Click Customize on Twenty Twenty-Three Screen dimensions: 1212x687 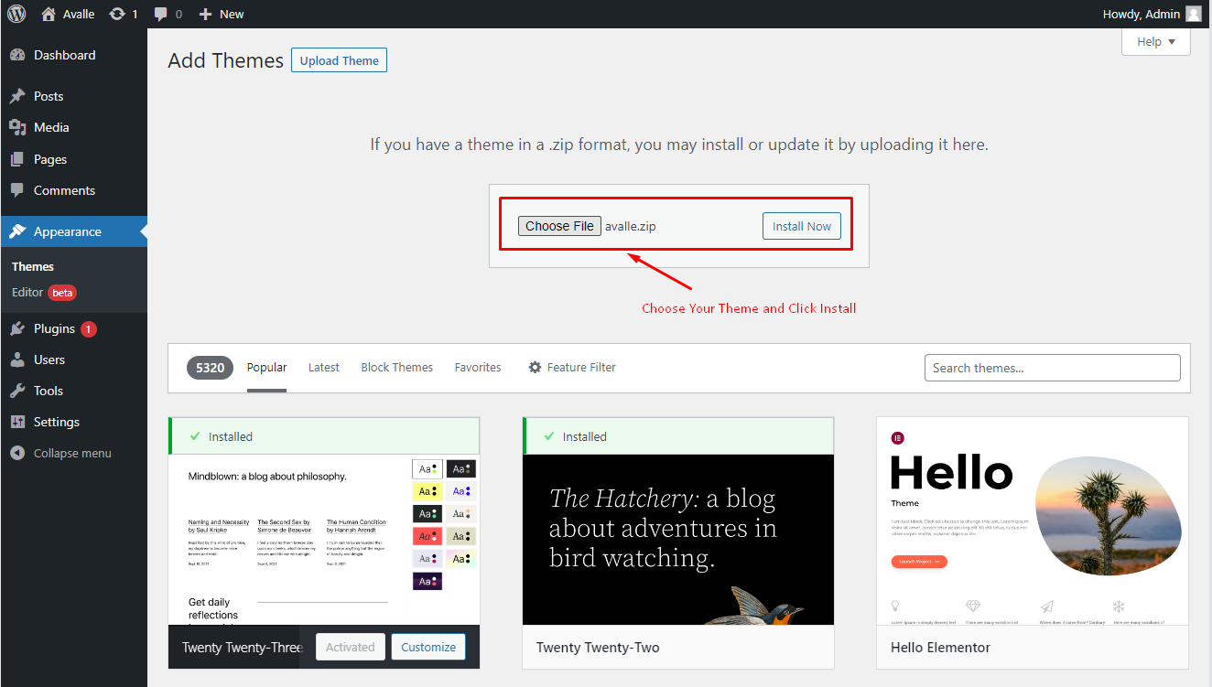point(428,647)
